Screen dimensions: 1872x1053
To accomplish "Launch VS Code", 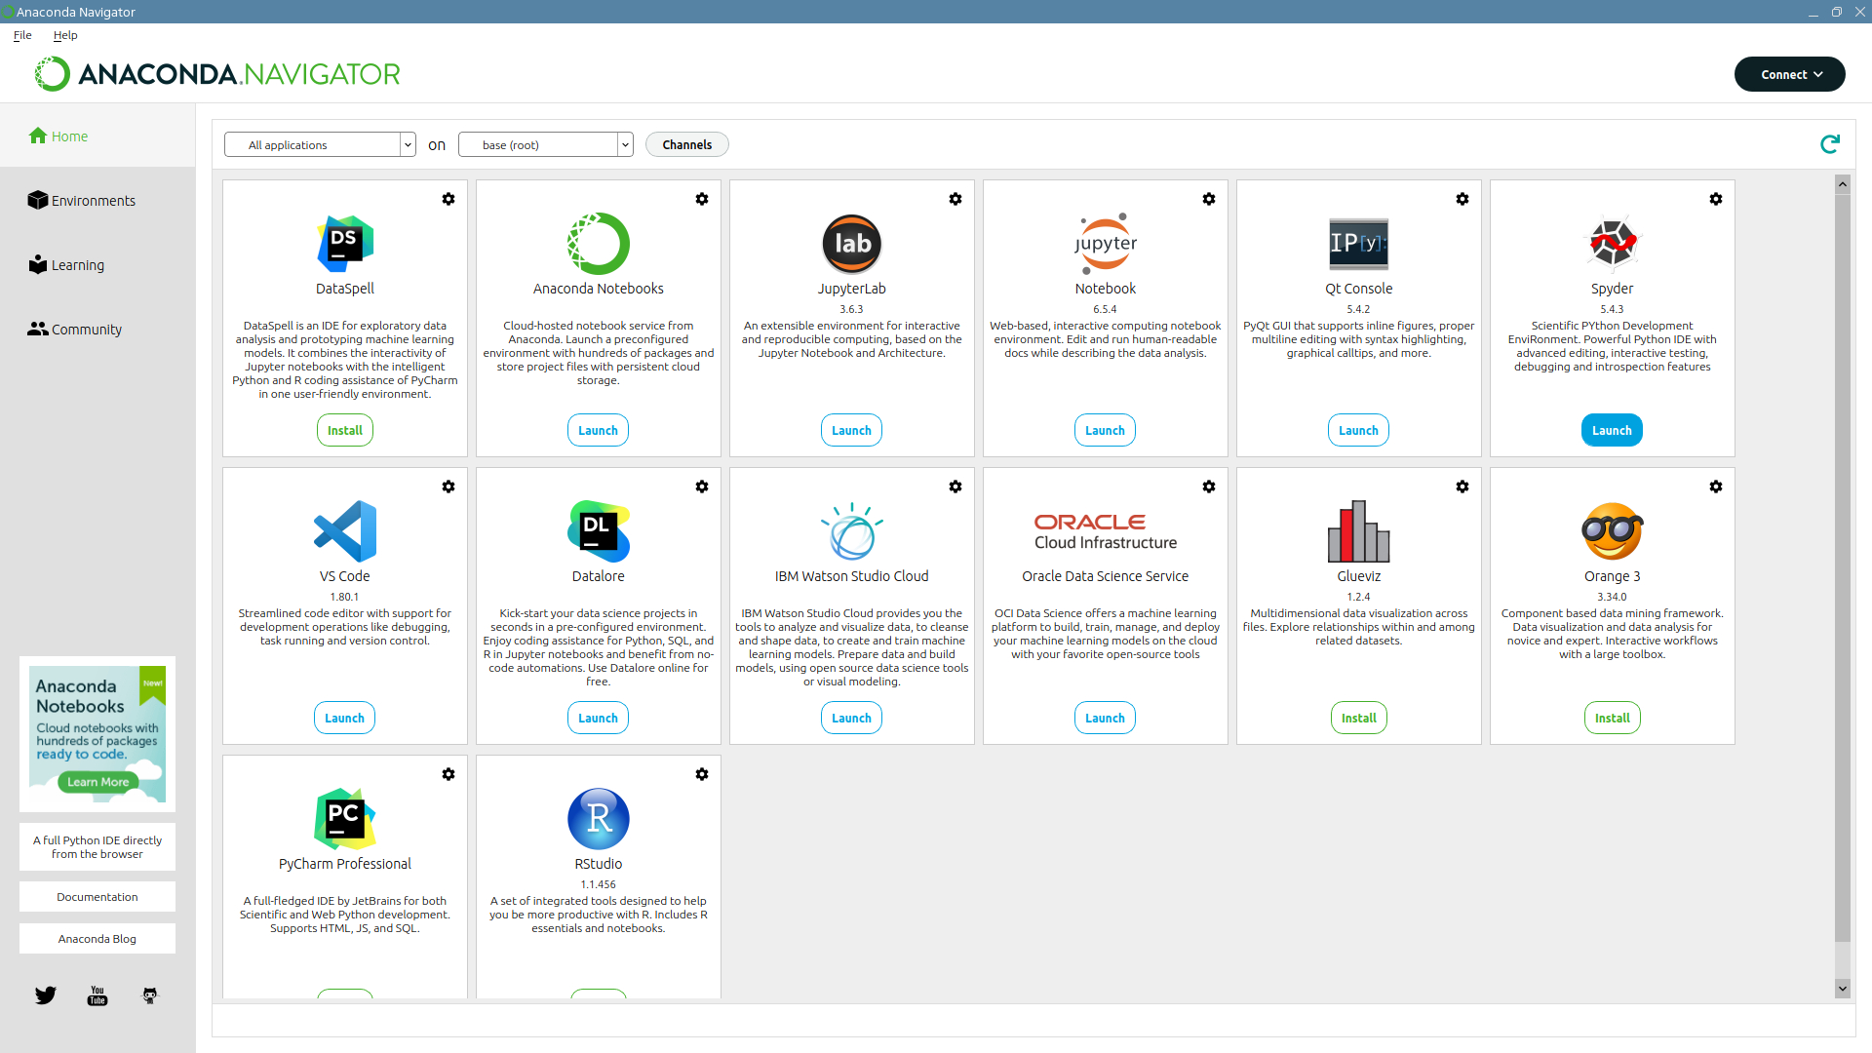I will point(345,718).
